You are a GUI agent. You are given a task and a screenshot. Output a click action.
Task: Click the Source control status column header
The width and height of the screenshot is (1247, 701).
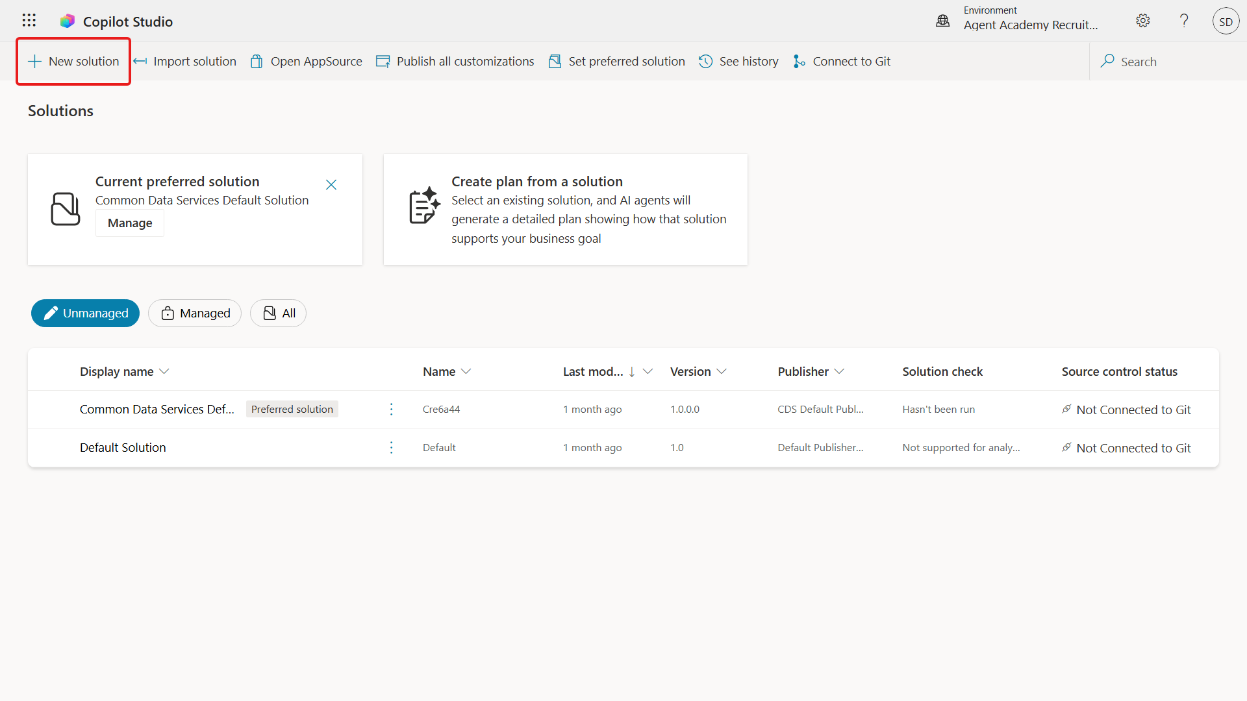click(x=1120, y=371)
